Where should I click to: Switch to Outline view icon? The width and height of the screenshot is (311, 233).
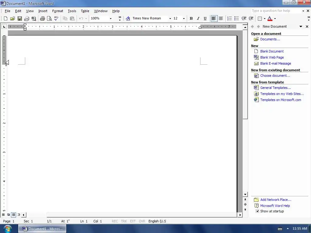coord(19,214)
